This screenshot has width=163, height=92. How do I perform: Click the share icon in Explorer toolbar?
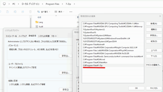click(x=23, y=12)
